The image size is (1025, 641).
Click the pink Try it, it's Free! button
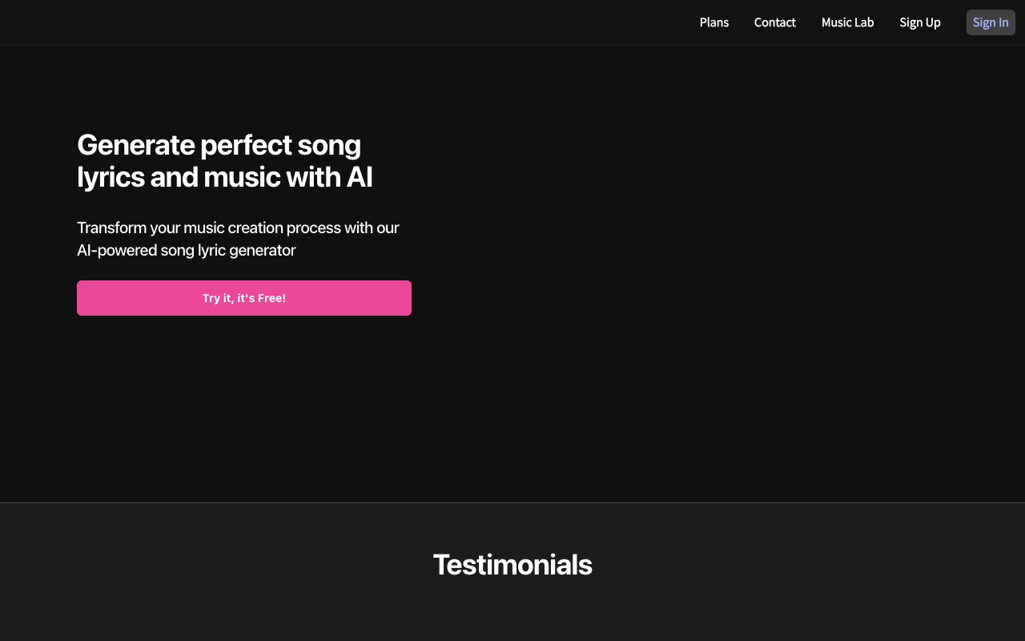pos(244,298)
